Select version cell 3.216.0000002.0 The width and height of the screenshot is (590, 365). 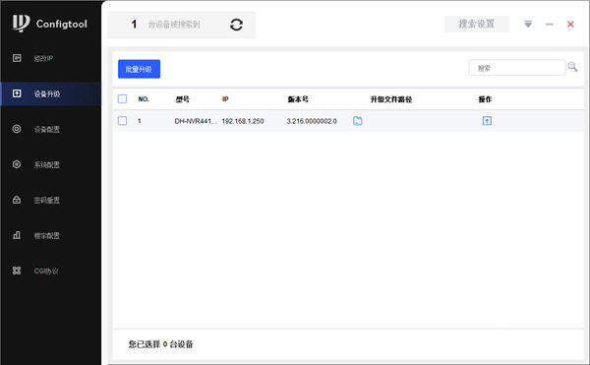click(x=312, y=121)
